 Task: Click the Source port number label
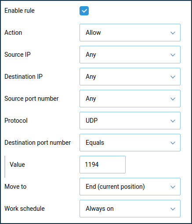(x=32, y=99)
